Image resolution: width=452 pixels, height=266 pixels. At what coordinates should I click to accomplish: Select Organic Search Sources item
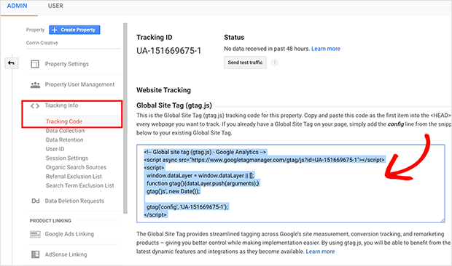(x=76, y=167)
